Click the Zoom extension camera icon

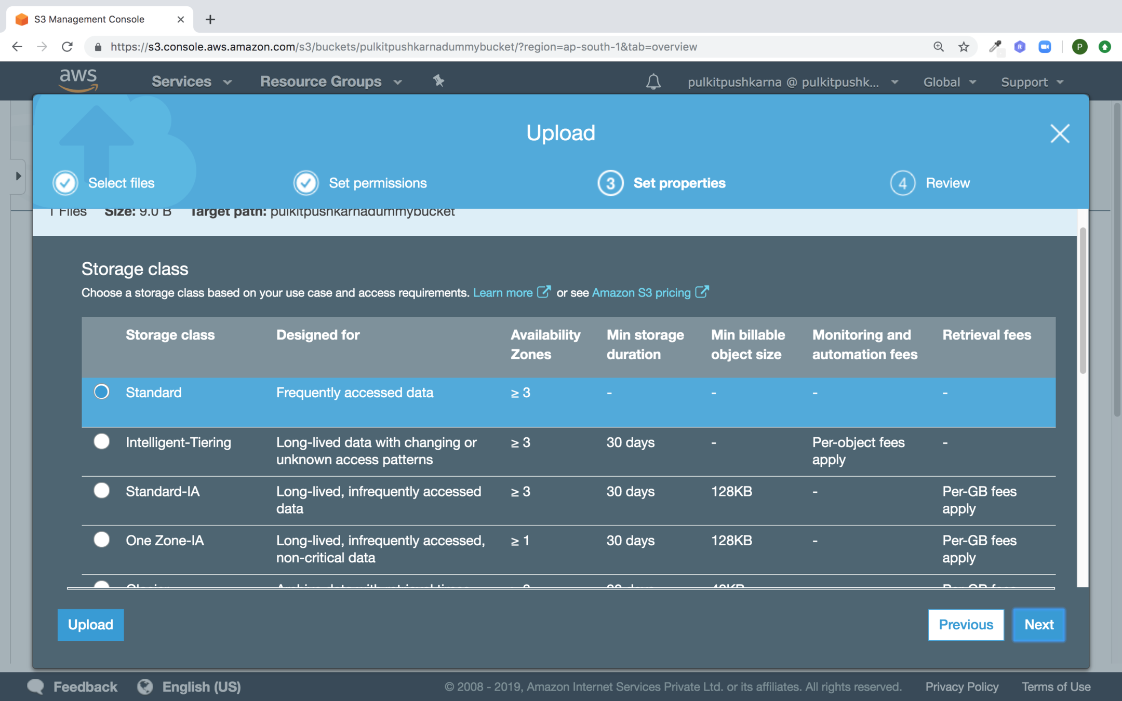tap(1045, 47)
